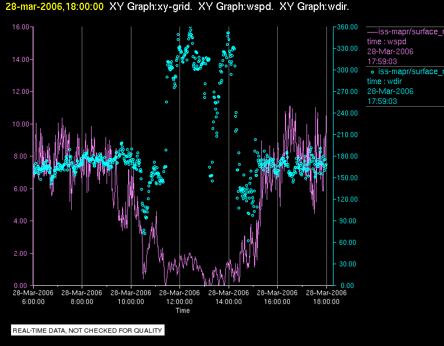
Task: Click the 16:00:00 time axis label
Action: (x=277, y=302)
